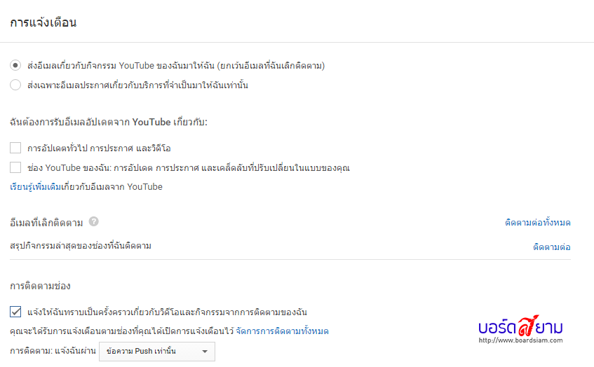The width and height of the screenshot is (594, 367).
Task: Tick the ช่อง YouTube ของฉัน updates checkbox
Action: point(15,167)
